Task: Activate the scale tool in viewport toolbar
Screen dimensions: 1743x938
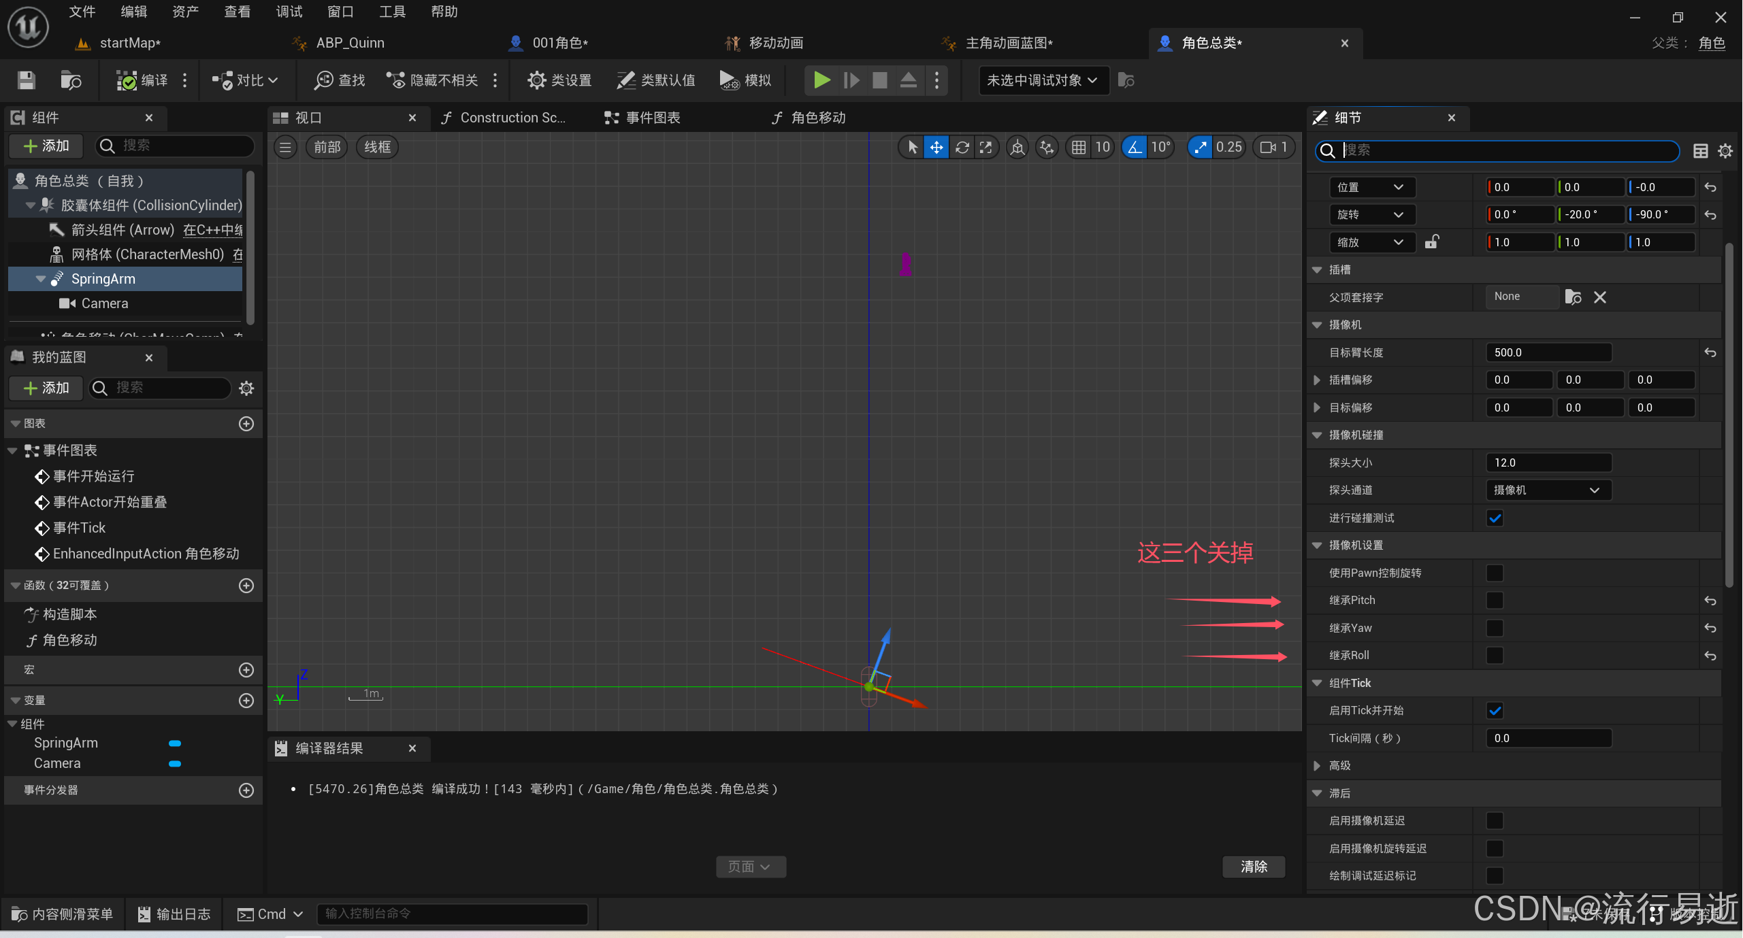Action: [985, 148]
